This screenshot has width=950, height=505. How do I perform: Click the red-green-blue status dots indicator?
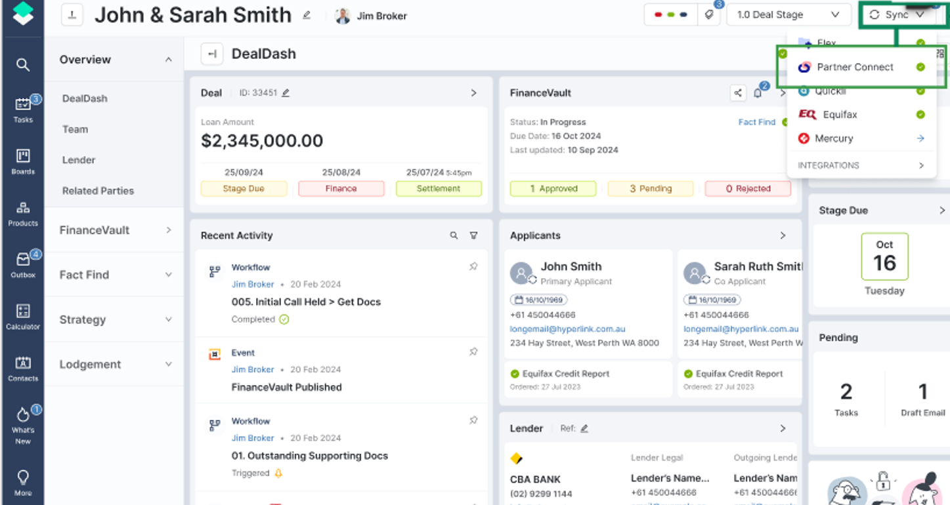coord(670,14)
